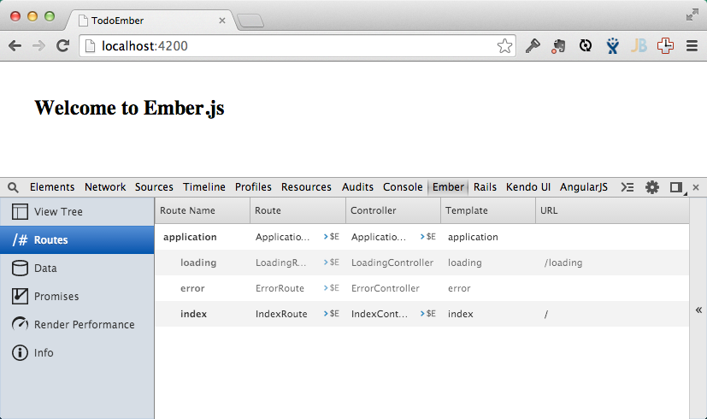Switch to the Console tab
This screenshot has height=419, width=707.
403,187
